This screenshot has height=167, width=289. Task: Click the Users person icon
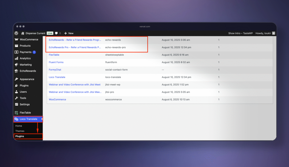[16, 92]
